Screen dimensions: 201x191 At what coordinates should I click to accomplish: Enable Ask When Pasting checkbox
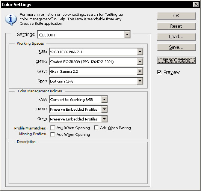click(x=96, y=128)
